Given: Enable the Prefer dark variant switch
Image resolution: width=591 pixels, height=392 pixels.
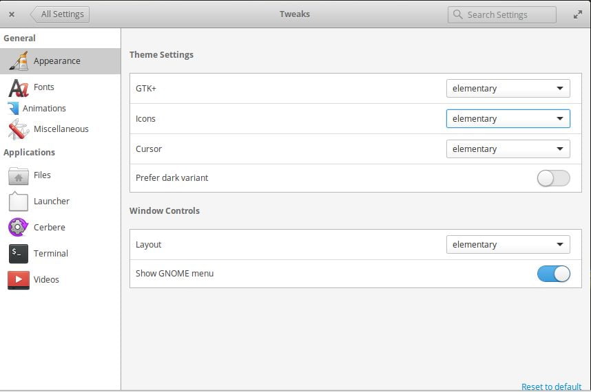Looking at the screenshot, I should coord(553,178).
